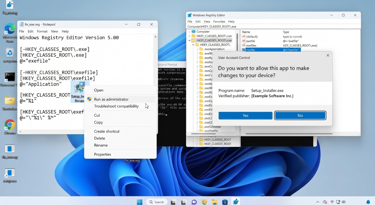Select the .exeApseriation tree key

(x=214, y=49)
